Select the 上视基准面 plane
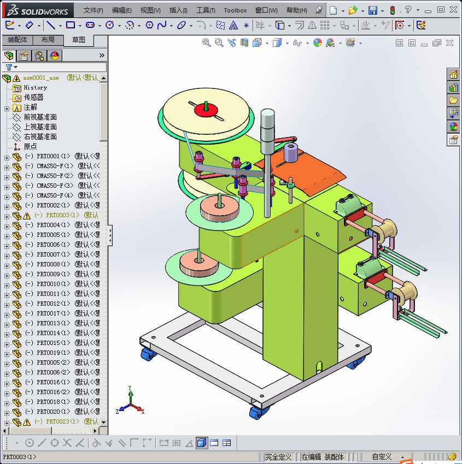Image resolution: width=462 pixels, height=464 pixels. point(40,127)
